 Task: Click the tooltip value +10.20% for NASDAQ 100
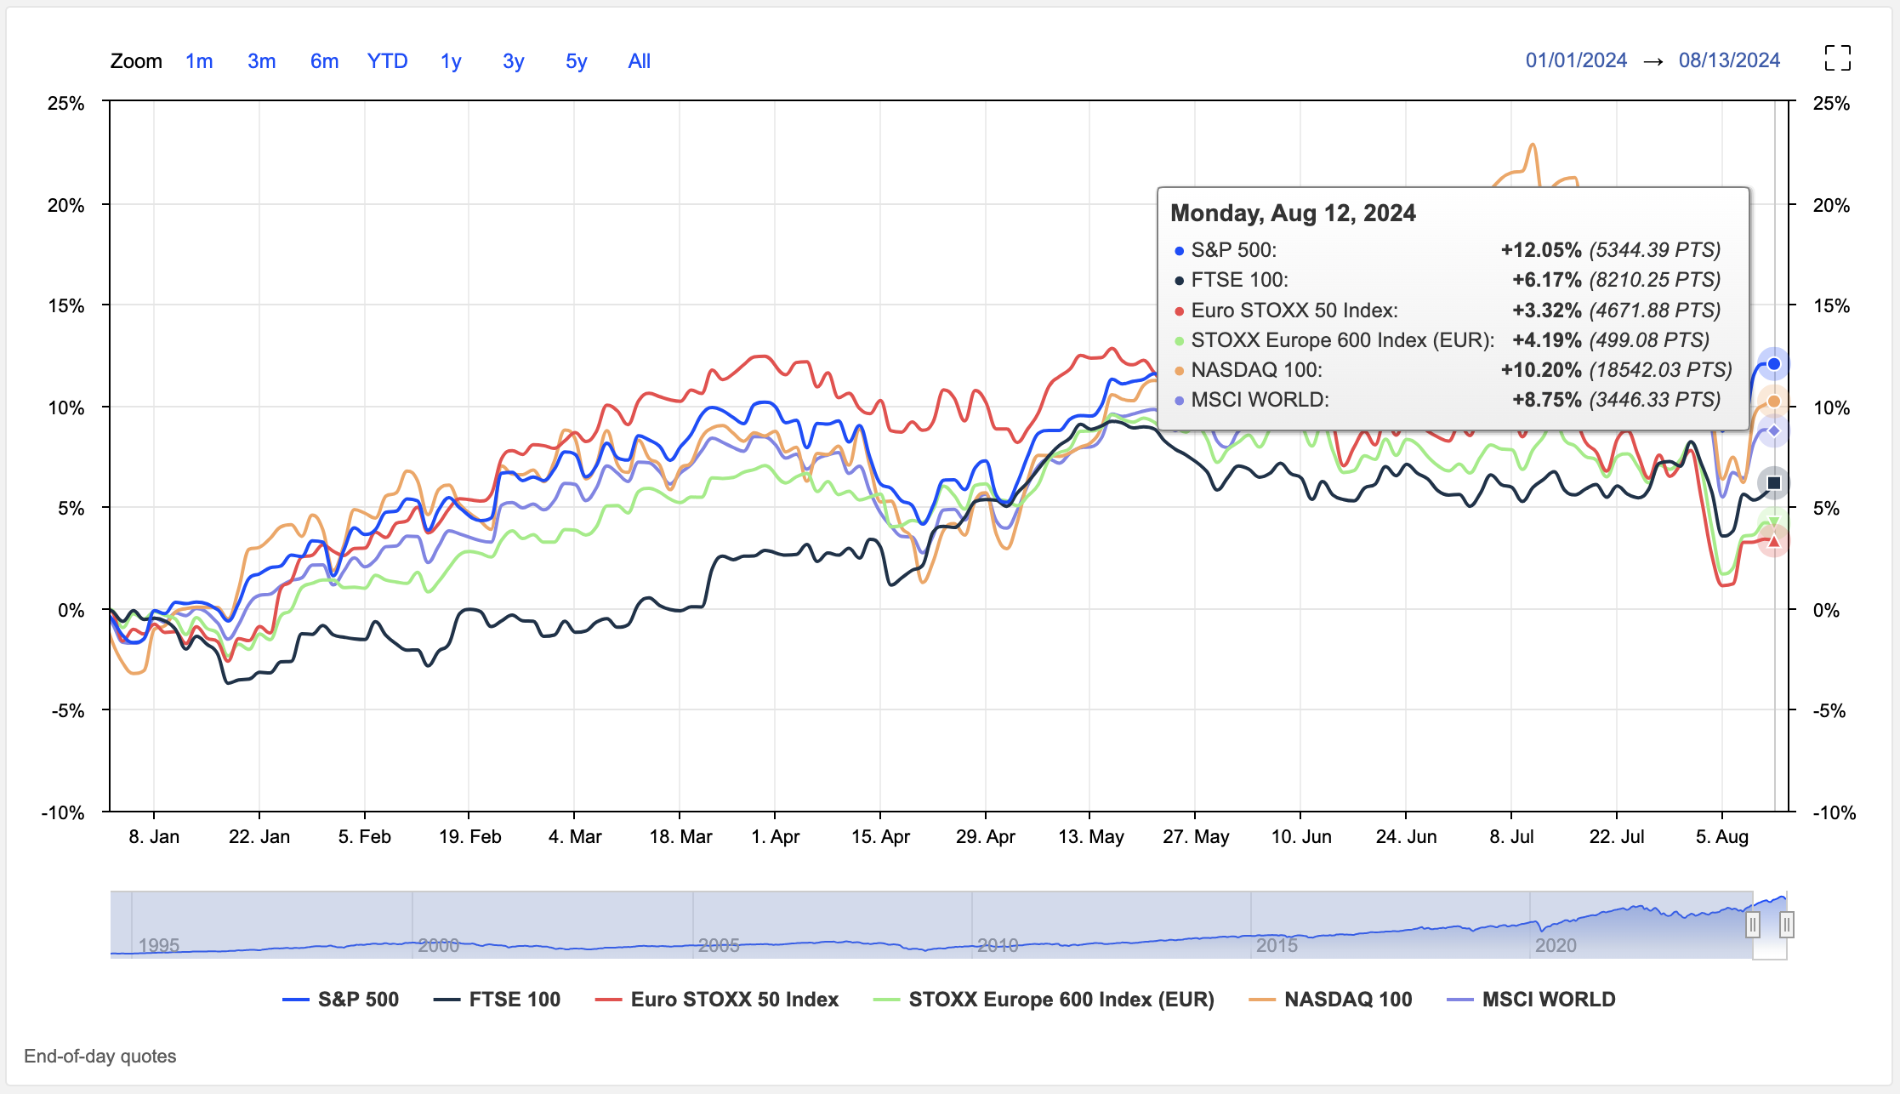click(1541, 370)
